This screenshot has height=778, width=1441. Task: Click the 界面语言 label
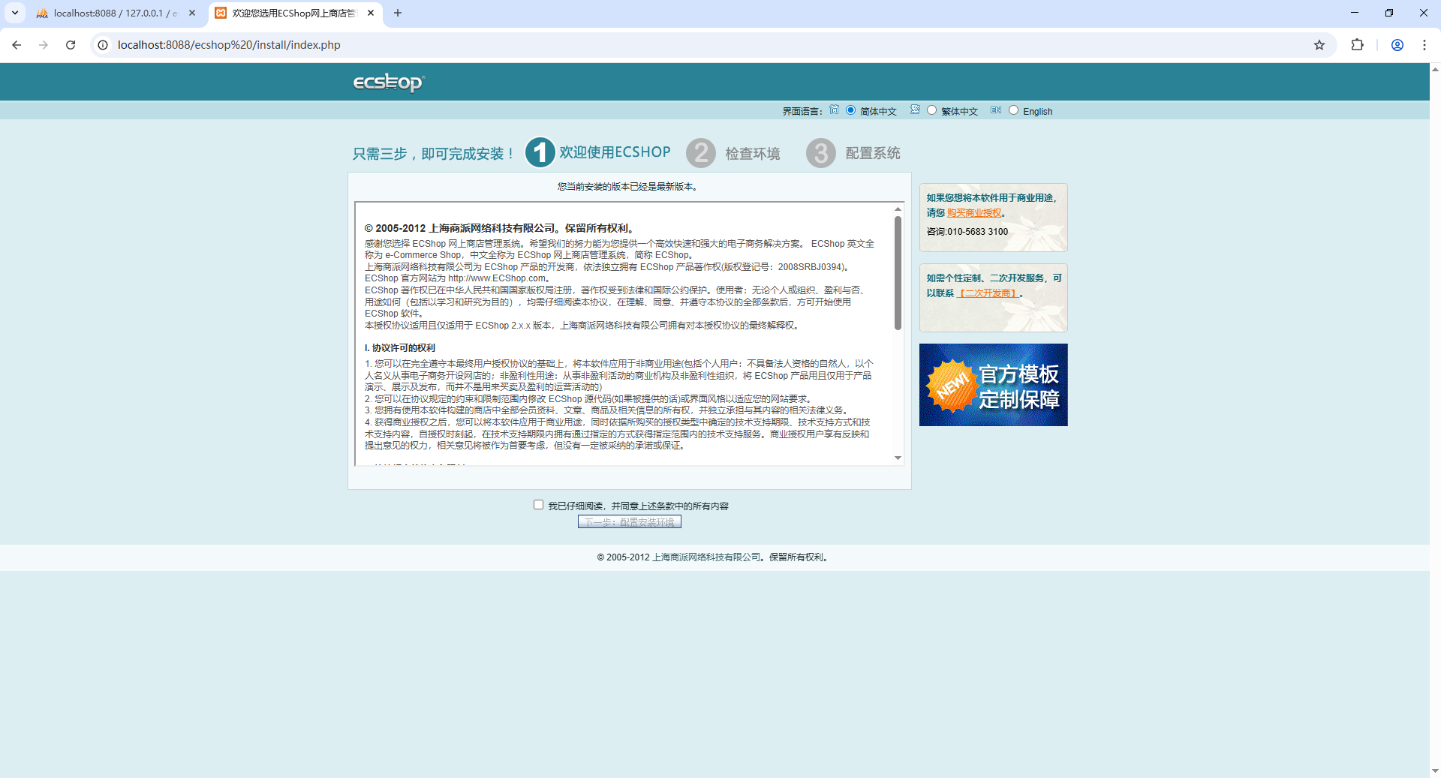point(802,111)
